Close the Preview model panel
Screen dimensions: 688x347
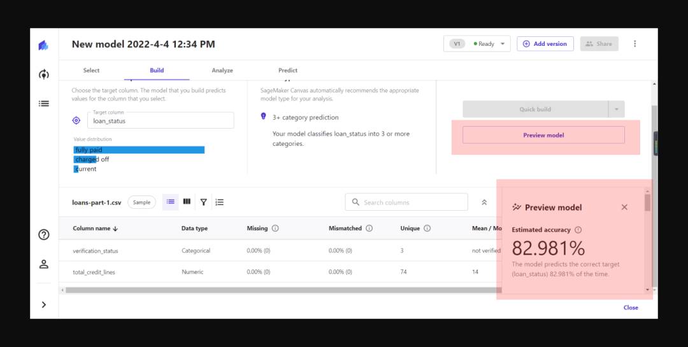coord(624,207)
